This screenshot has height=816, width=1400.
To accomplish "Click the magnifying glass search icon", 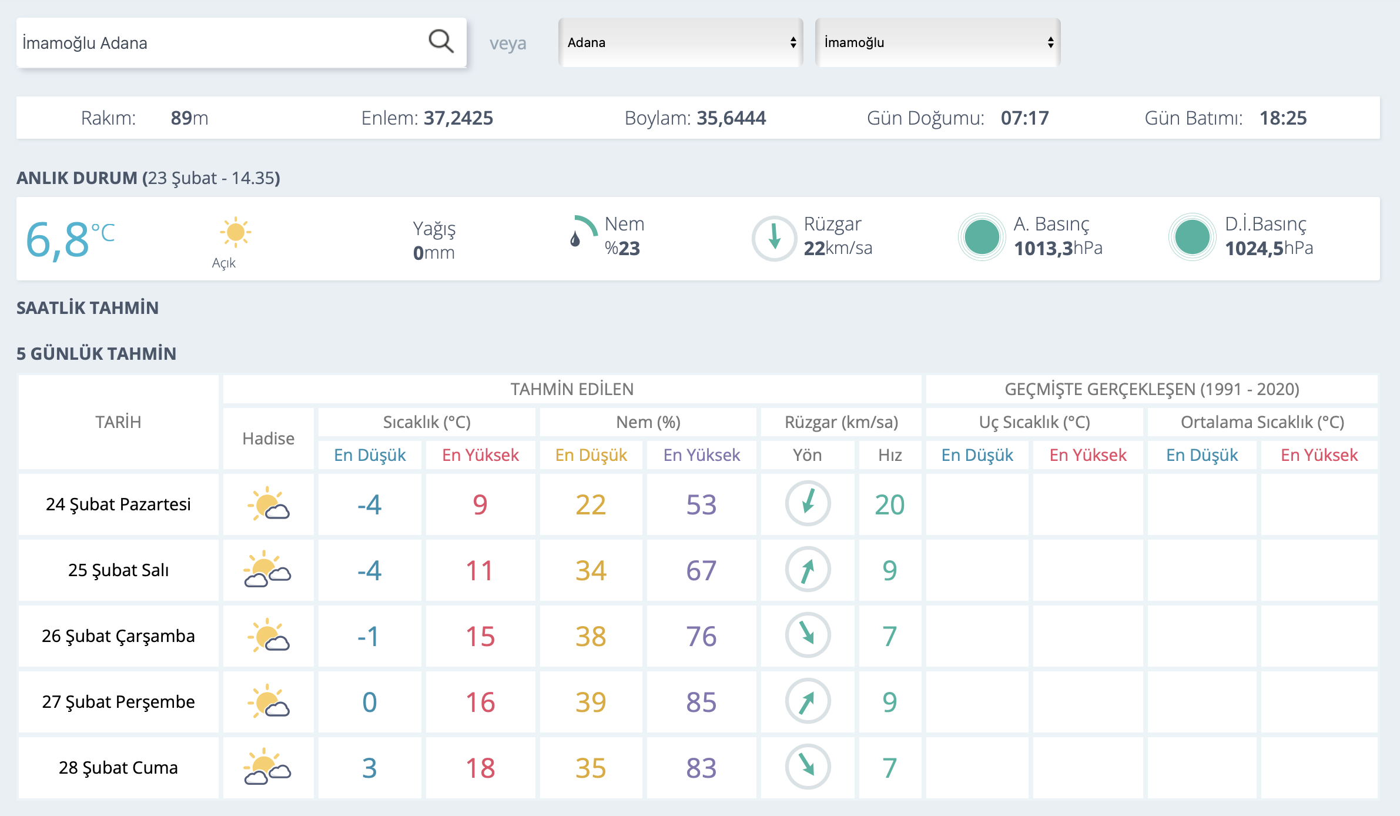I will [441, 42].
